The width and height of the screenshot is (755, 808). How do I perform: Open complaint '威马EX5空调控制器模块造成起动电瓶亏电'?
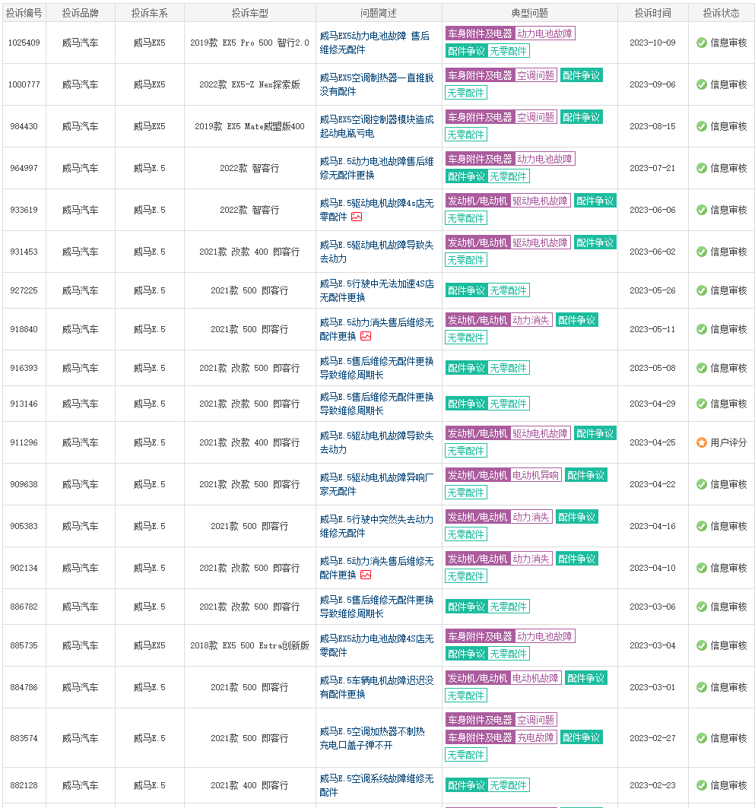pos(376,126)
